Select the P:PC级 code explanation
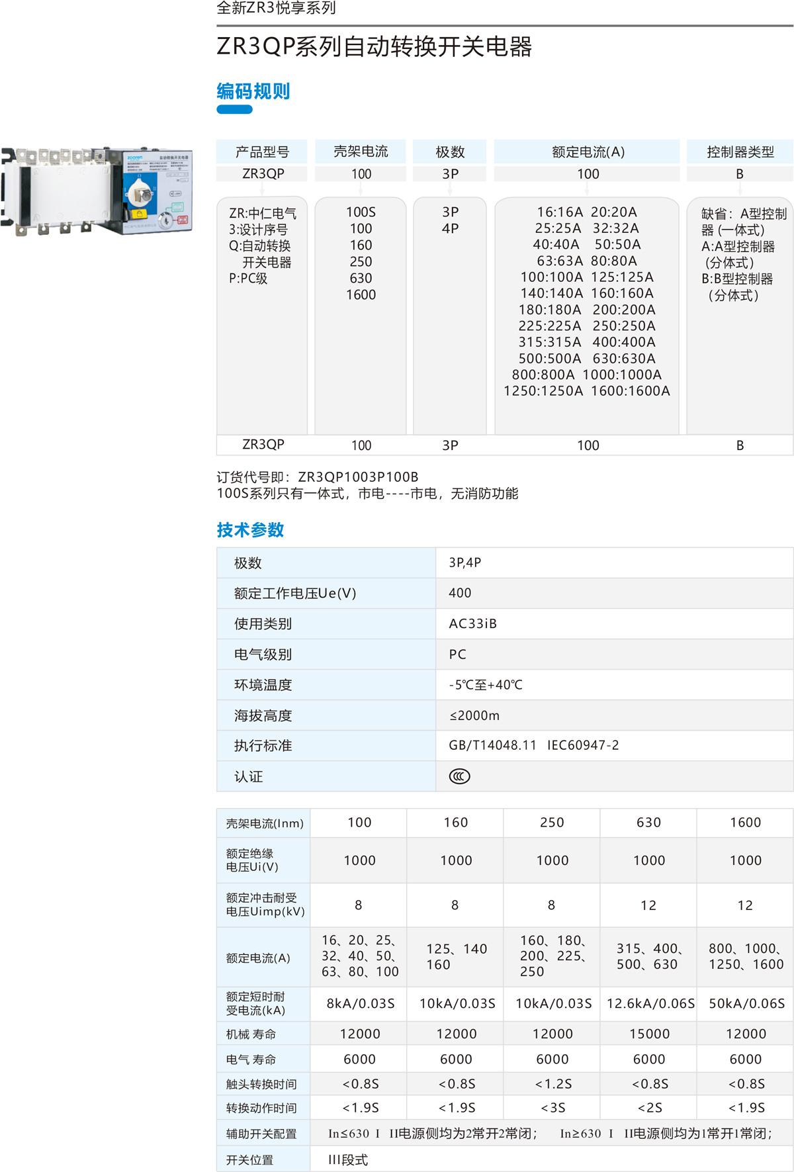 click(x=248, y=279)
